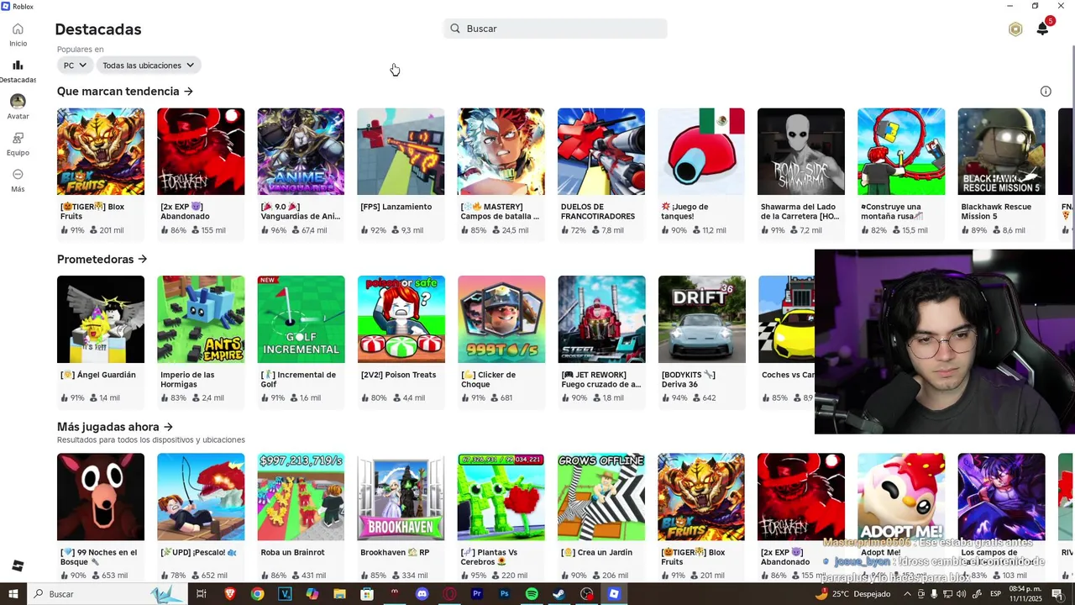Open Shawarma del Lado de la Carretera

click(801, 151)
